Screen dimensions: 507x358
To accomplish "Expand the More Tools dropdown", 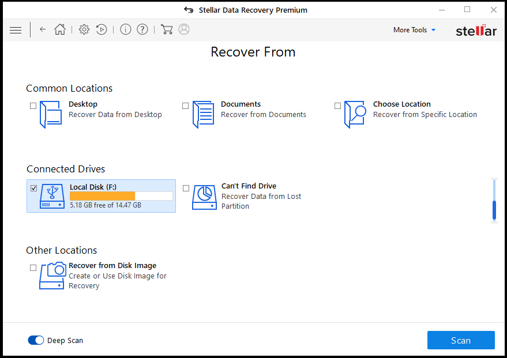I will pyautogui.click(x=415, y=30).
